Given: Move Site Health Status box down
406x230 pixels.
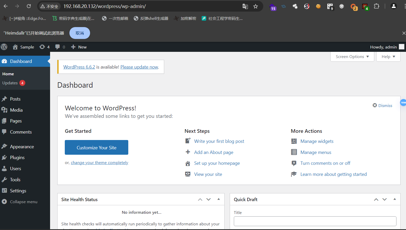Looking at the screenshot, I should [x=209, y=200].
